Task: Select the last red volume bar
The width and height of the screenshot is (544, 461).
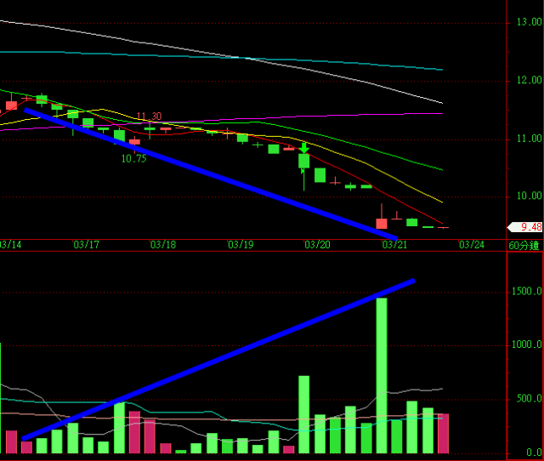Action: point(443,434)
